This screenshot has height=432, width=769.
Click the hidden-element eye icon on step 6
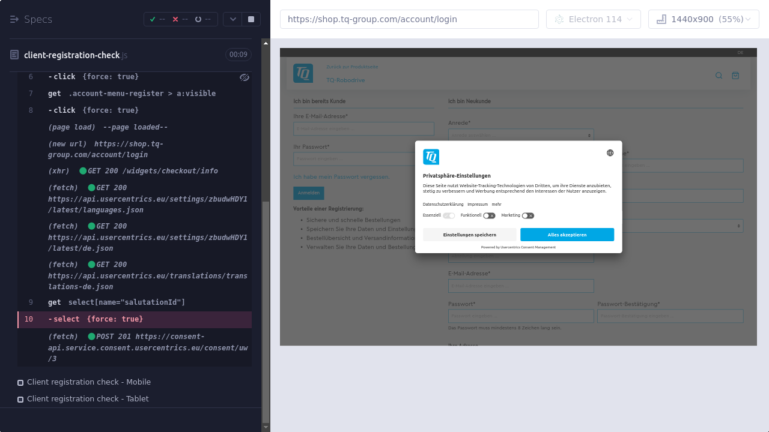point(244,77)
